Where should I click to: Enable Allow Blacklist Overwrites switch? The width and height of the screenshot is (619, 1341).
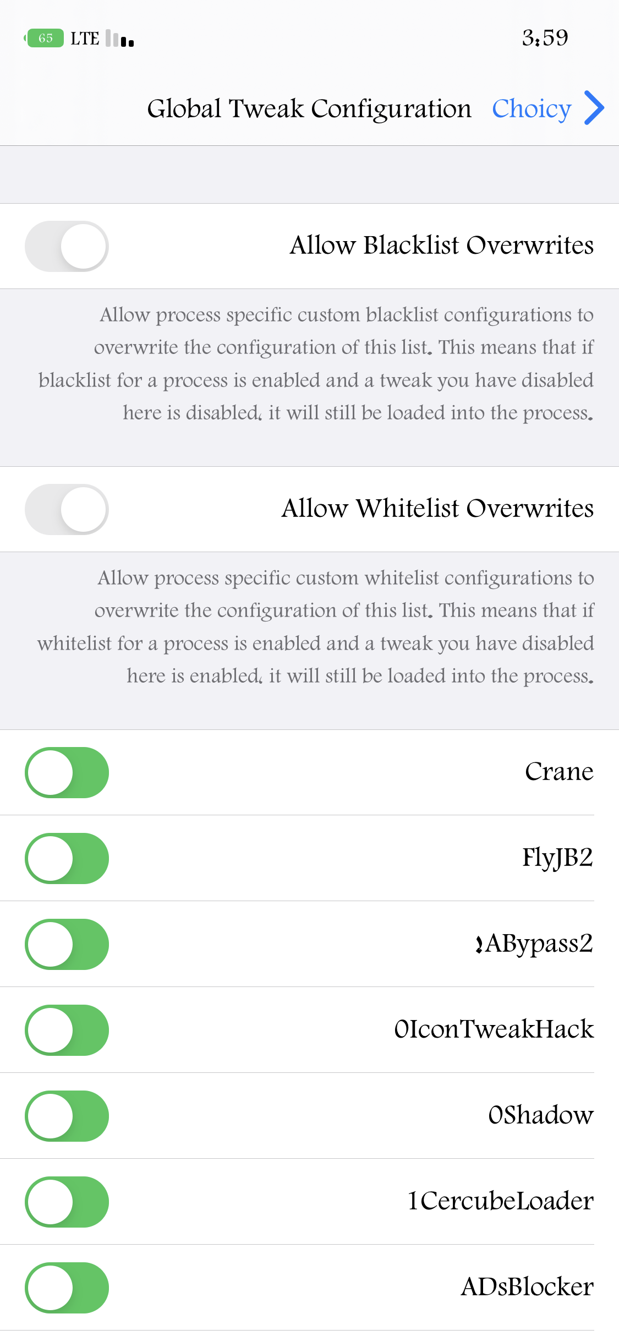click(x=67, y=246)
